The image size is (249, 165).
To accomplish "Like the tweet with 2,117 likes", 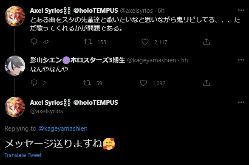I will click(145, 42).
